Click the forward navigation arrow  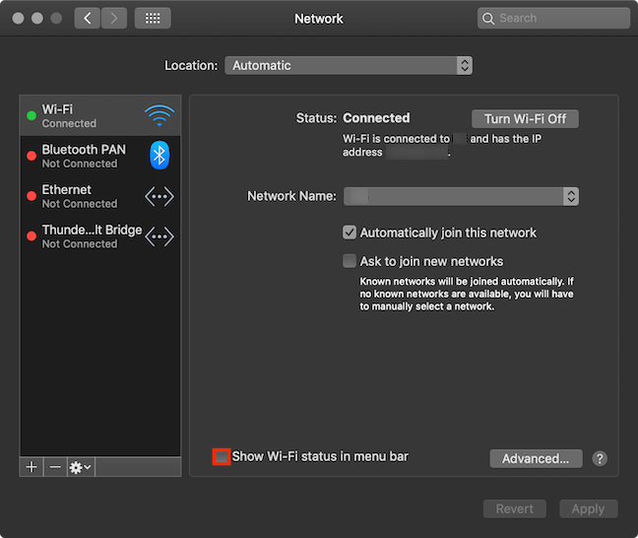click(x=114, y=19)
